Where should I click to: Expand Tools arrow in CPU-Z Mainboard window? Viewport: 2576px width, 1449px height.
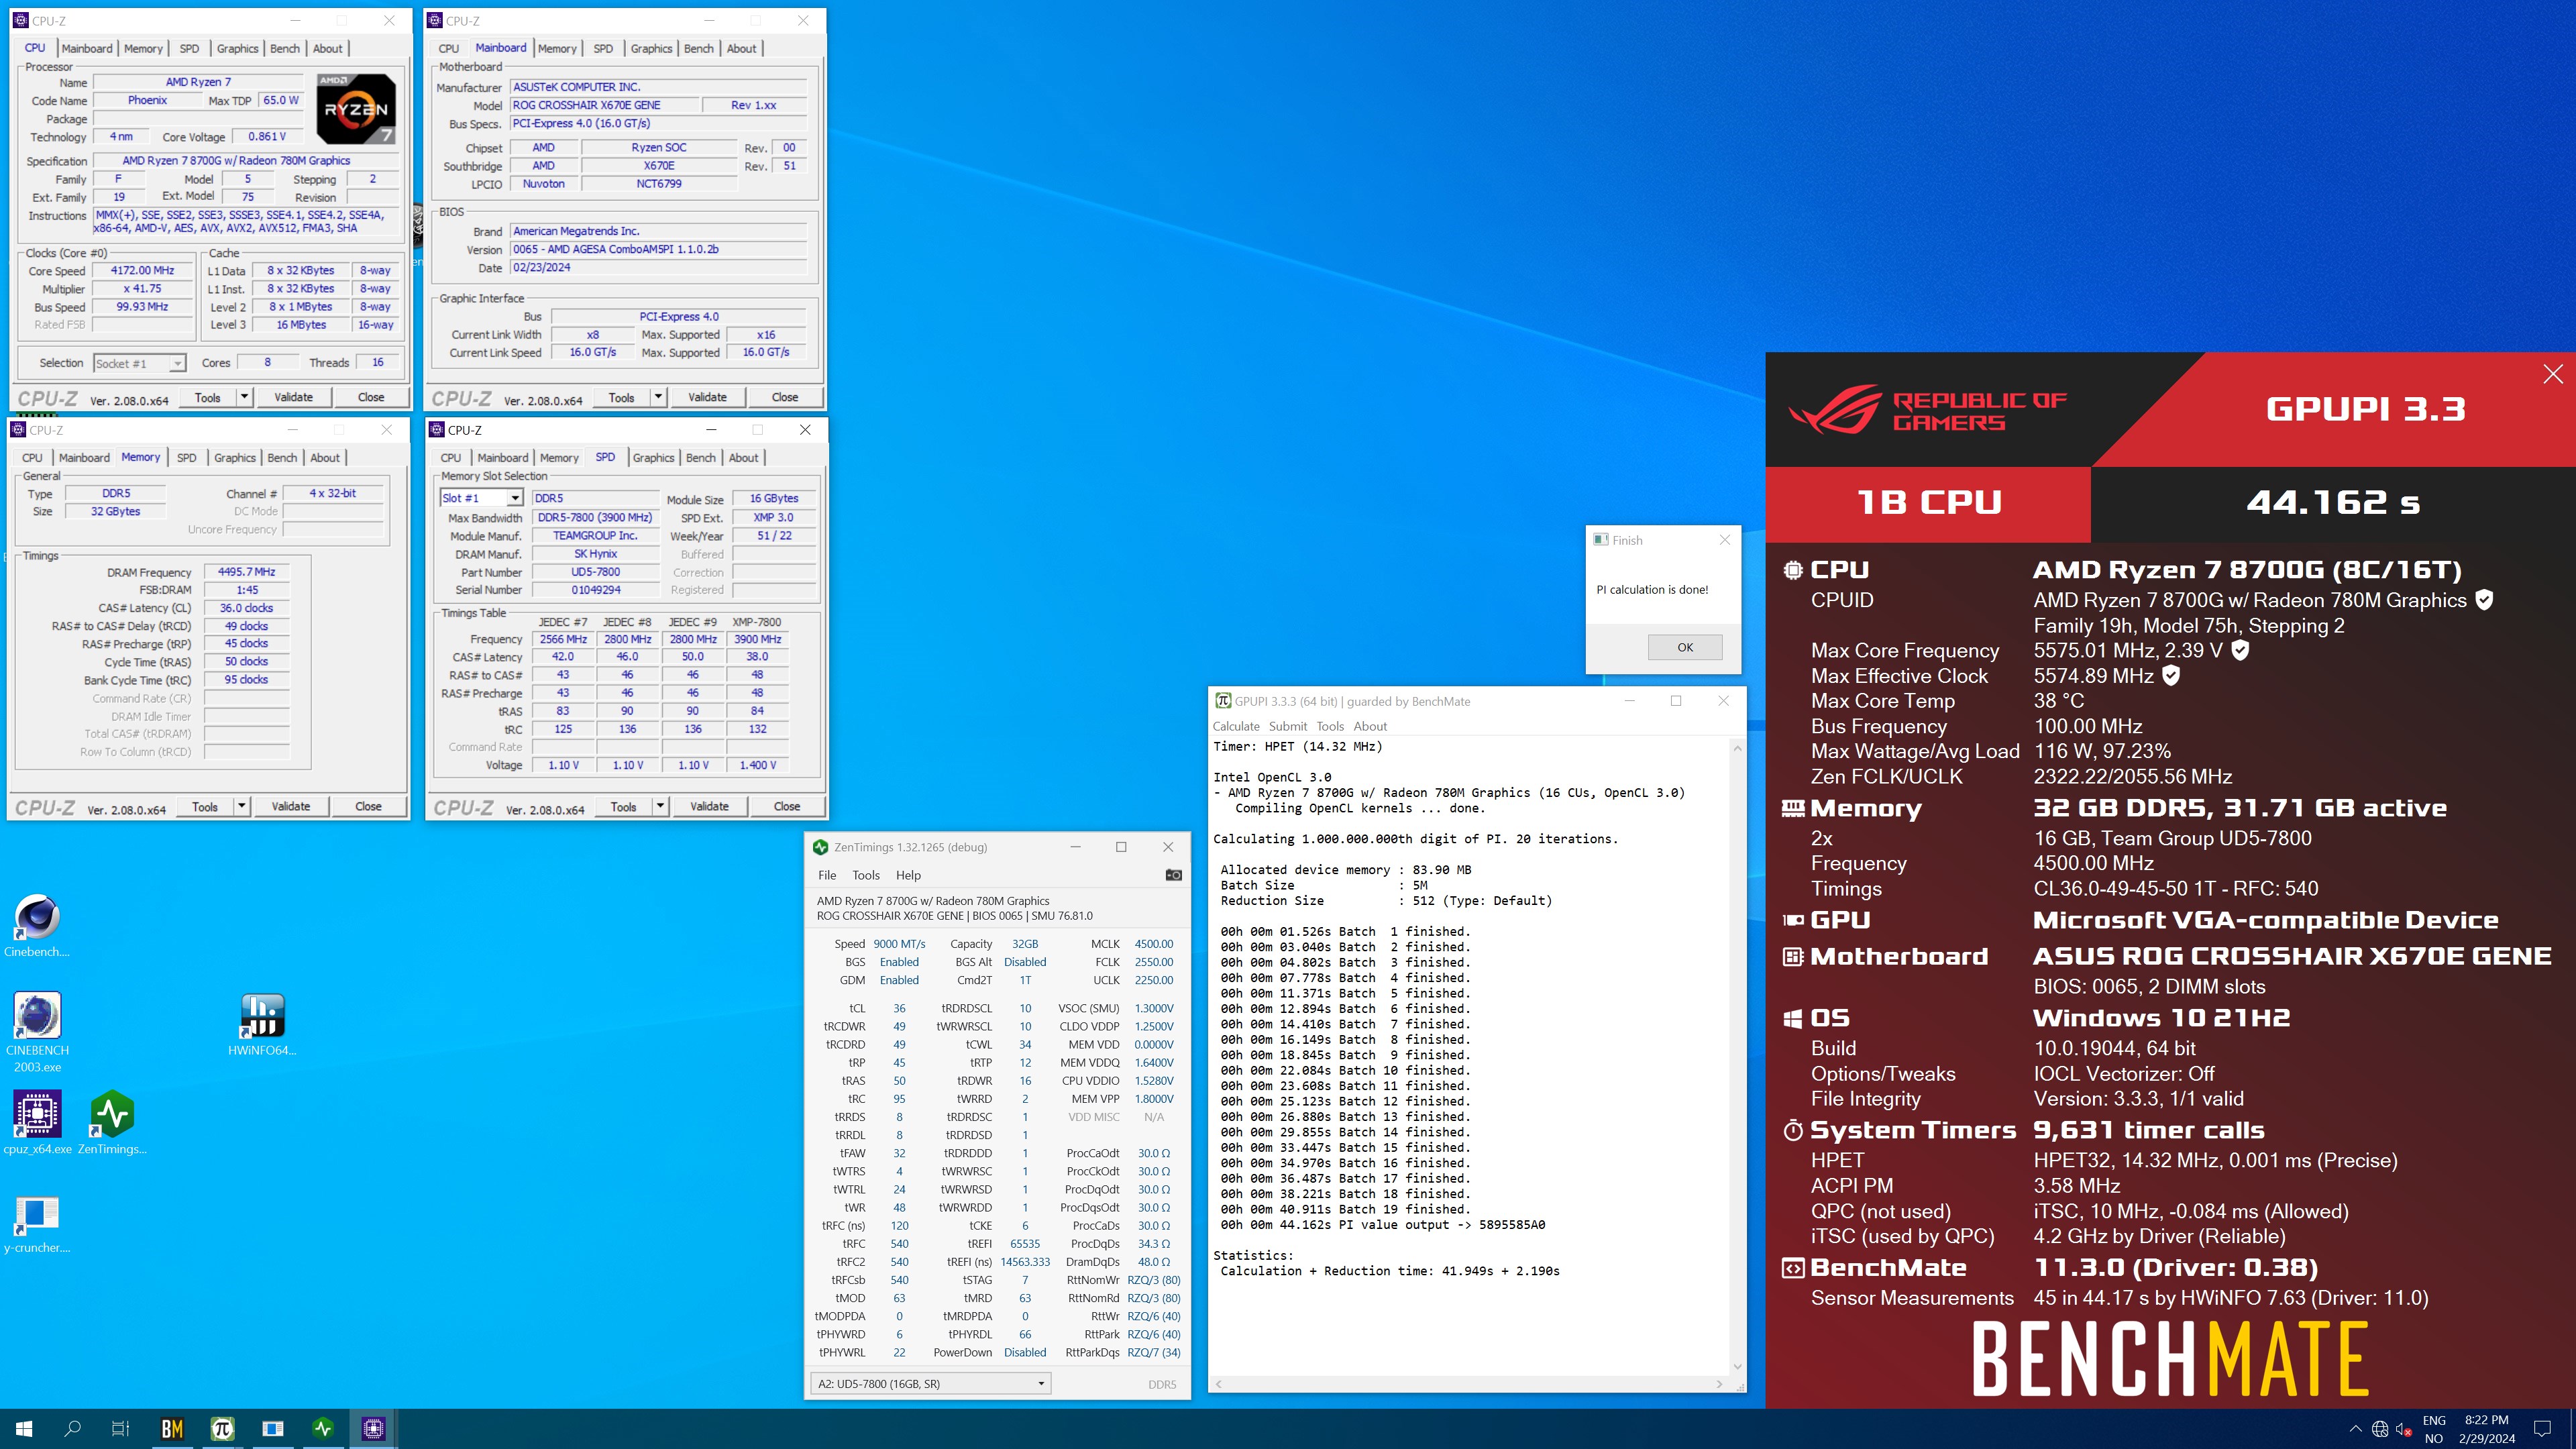pyautogui.click(x=658, y=397)
